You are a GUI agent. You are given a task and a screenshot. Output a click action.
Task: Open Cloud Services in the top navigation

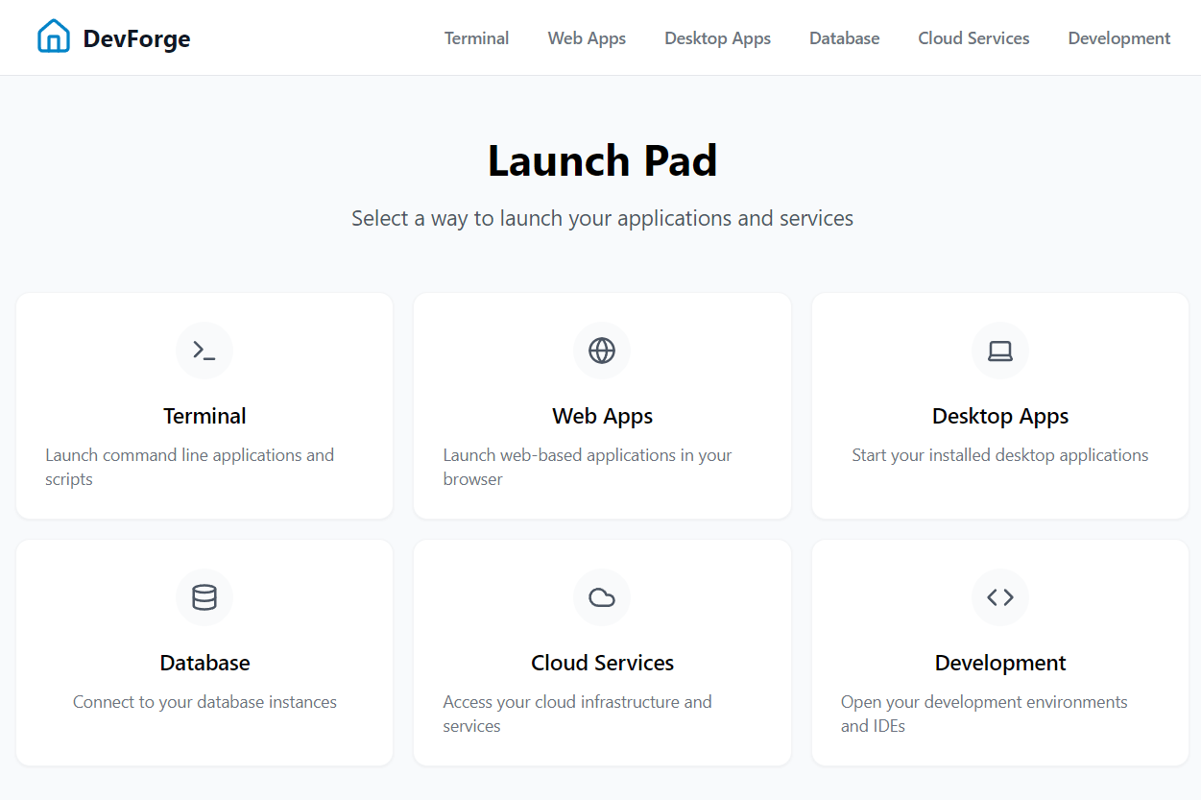pos(973,38)
